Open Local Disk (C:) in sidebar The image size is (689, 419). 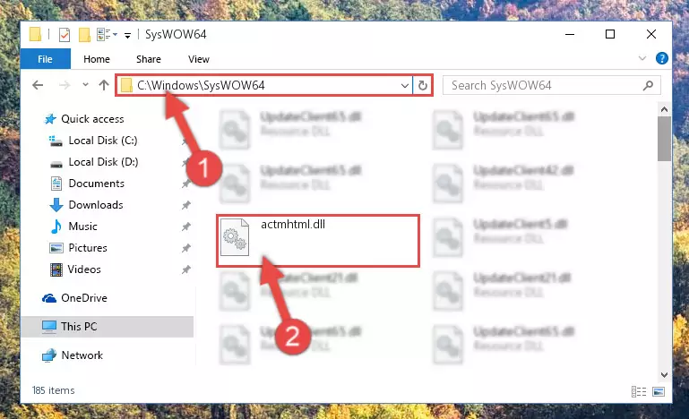pos(103,141)
